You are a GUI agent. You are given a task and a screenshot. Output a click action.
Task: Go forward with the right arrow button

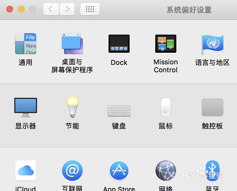pyautogui.click(x=67, y=9)
